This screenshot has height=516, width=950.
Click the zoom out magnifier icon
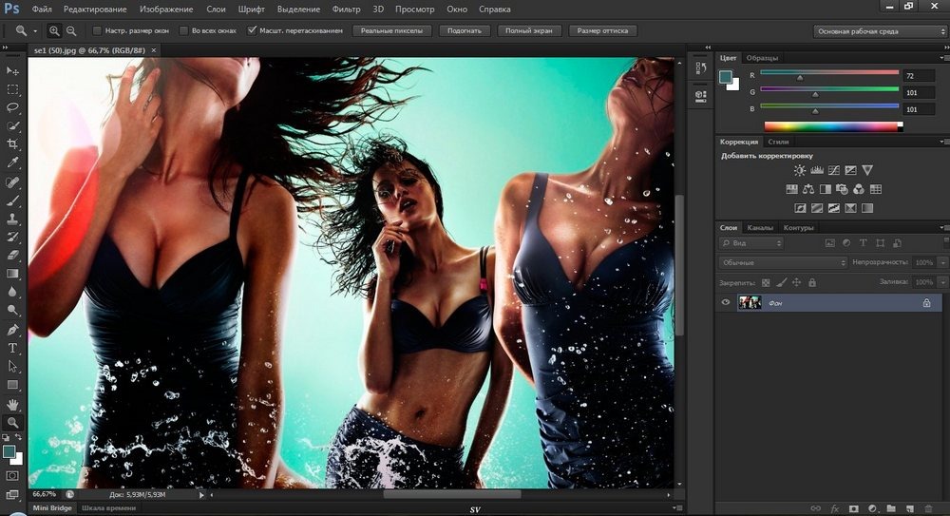71,30
